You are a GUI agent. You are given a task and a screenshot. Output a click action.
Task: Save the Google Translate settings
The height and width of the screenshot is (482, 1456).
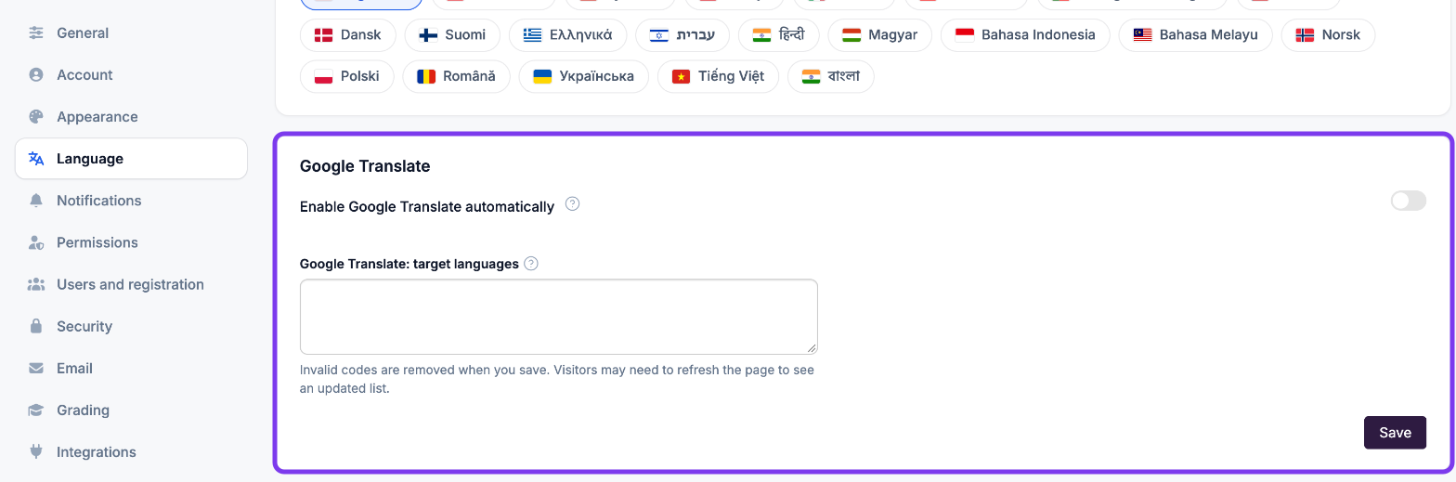tap(1395, 433)
